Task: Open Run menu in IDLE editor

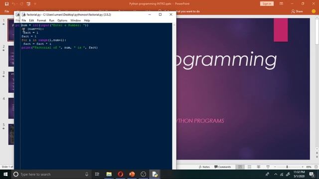Action: pyautogui.click(x=52, y=20)
